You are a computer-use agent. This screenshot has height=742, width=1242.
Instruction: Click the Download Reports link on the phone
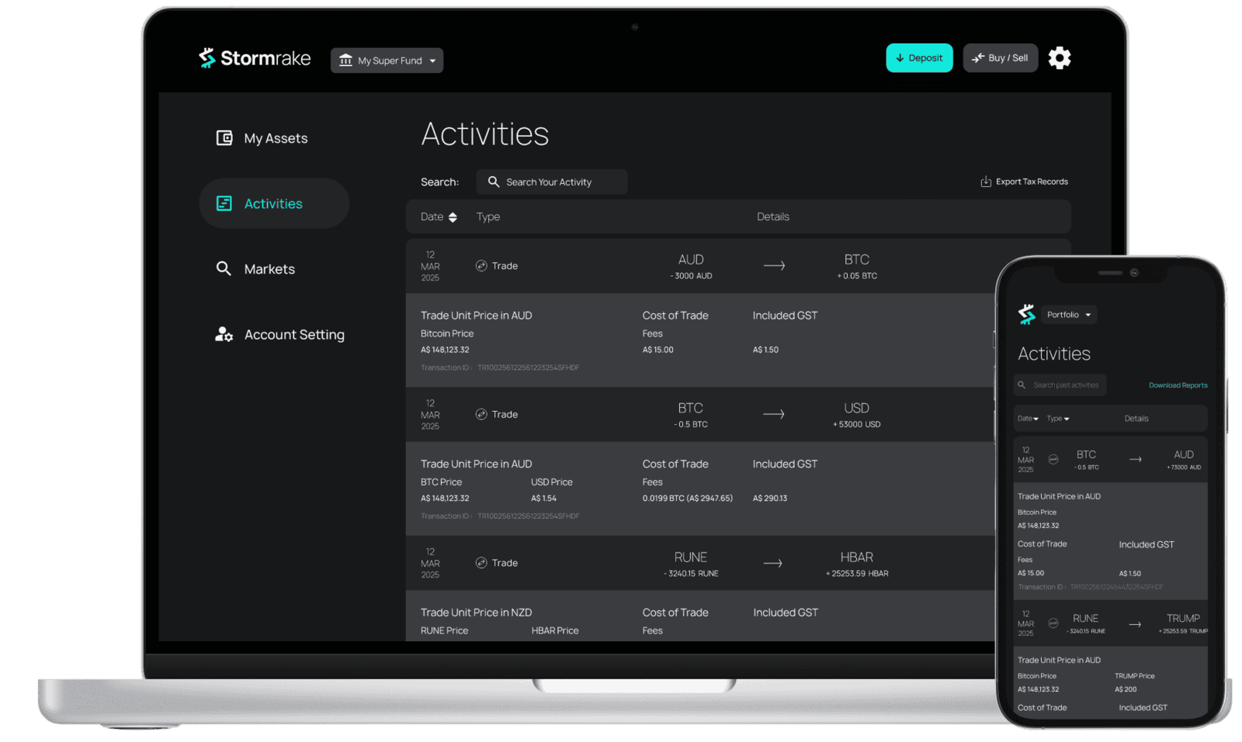[x=1178, y=385]
